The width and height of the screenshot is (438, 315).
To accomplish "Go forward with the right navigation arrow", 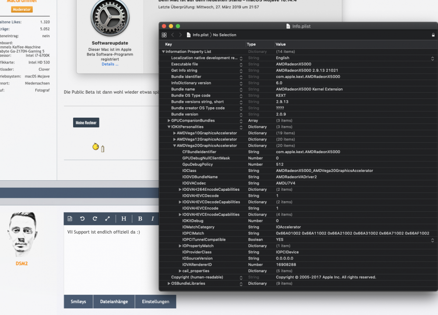I will pyautogui.click(x=180, y=35).
